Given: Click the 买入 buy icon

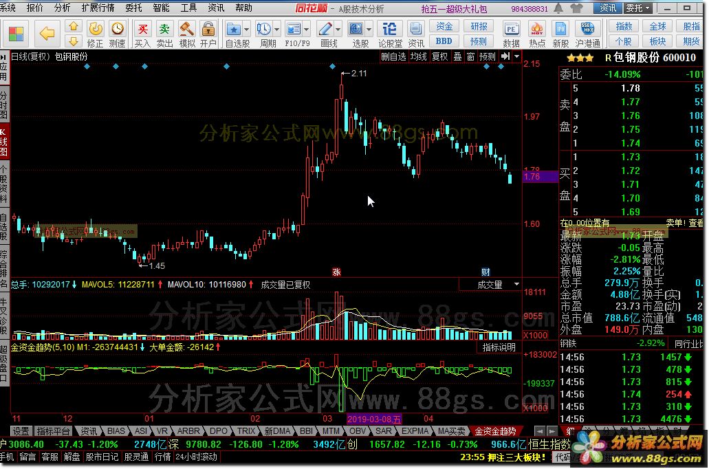Looking at the screenshot, I should (x=142, y=34).
